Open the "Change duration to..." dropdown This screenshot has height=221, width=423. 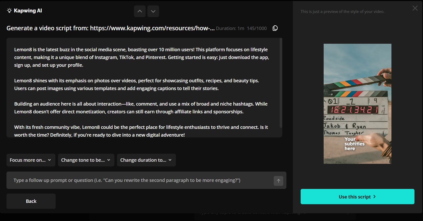[146, 160]
